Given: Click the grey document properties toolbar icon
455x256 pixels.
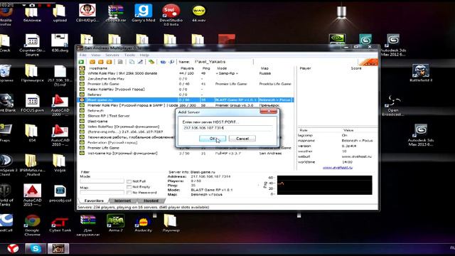Looking at the screenshot, I should coord(120,62).
